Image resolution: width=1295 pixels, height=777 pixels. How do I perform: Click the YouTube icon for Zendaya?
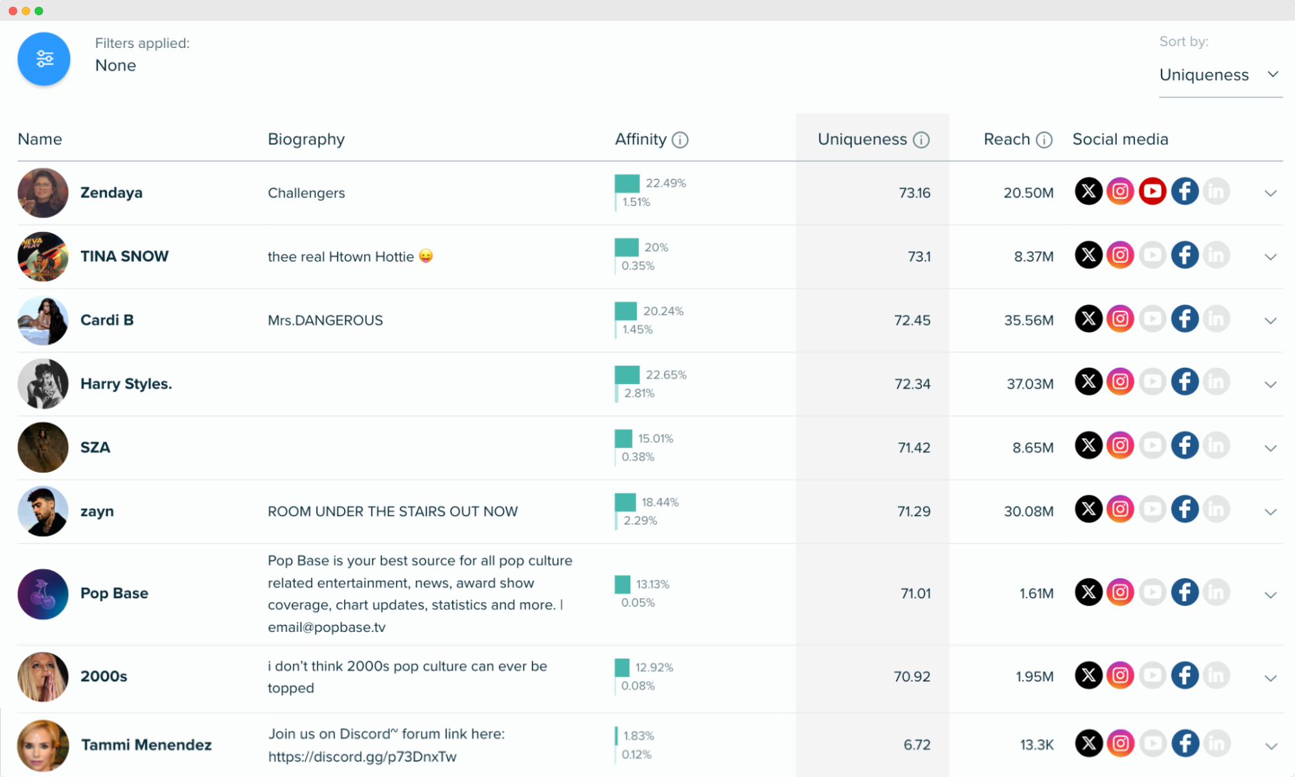(x=1152, y=192)
